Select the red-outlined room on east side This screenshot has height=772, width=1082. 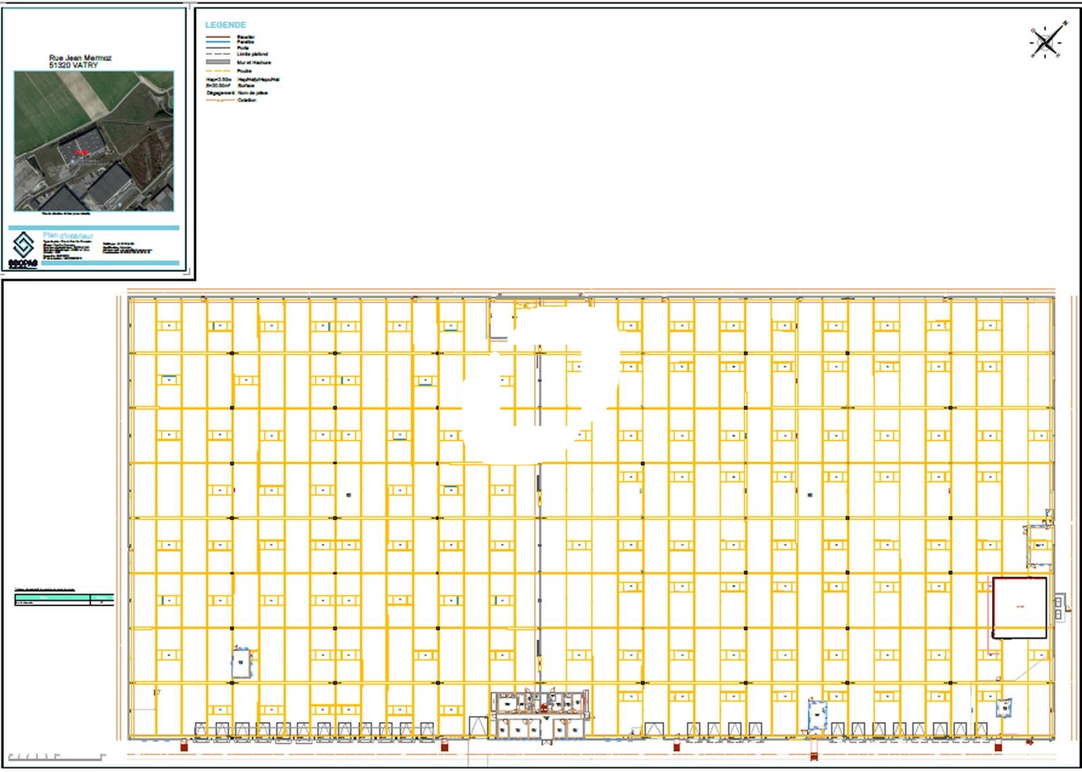coord(1019,607)
